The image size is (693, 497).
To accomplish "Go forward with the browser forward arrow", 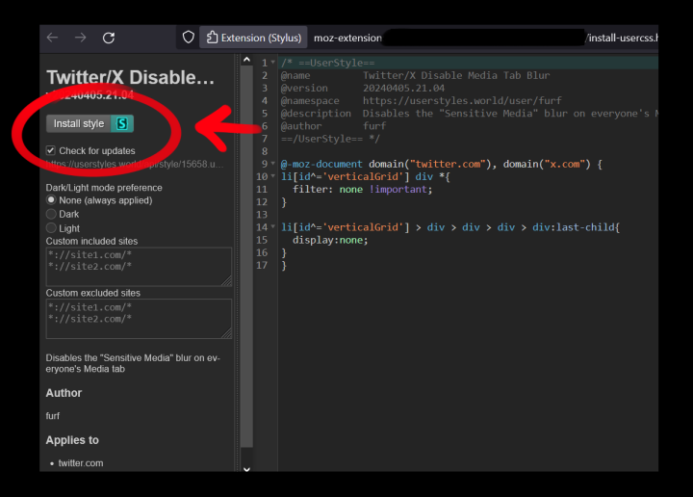I will 81,38.
